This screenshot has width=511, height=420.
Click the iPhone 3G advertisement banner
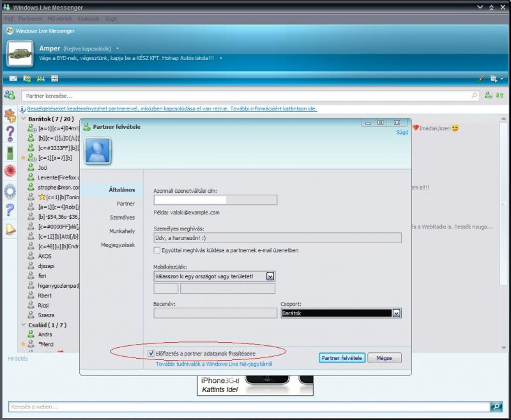click(x=255, y=386)
